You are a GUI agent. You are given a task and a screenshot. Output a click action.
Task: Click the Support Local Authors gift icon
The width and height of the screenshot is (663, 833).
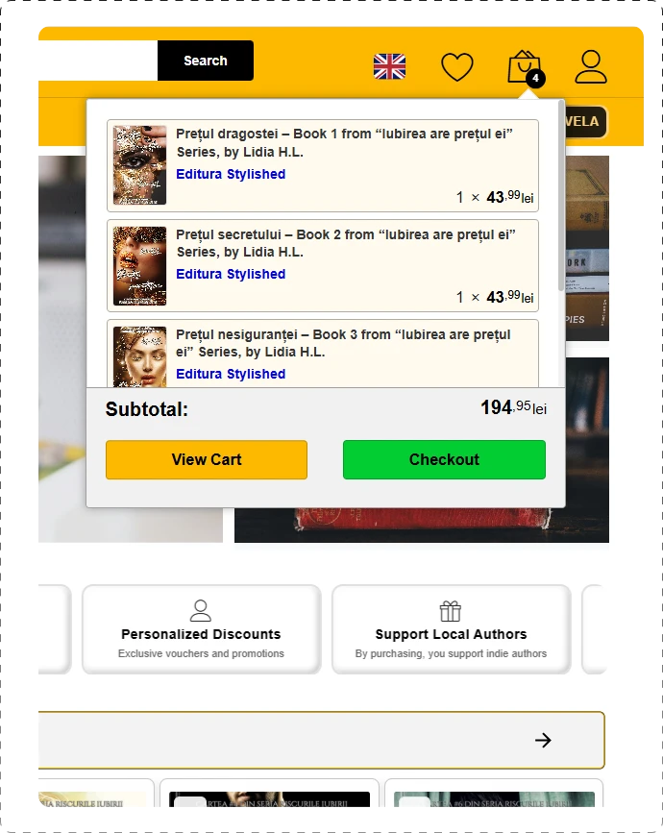tap(451, 611)
